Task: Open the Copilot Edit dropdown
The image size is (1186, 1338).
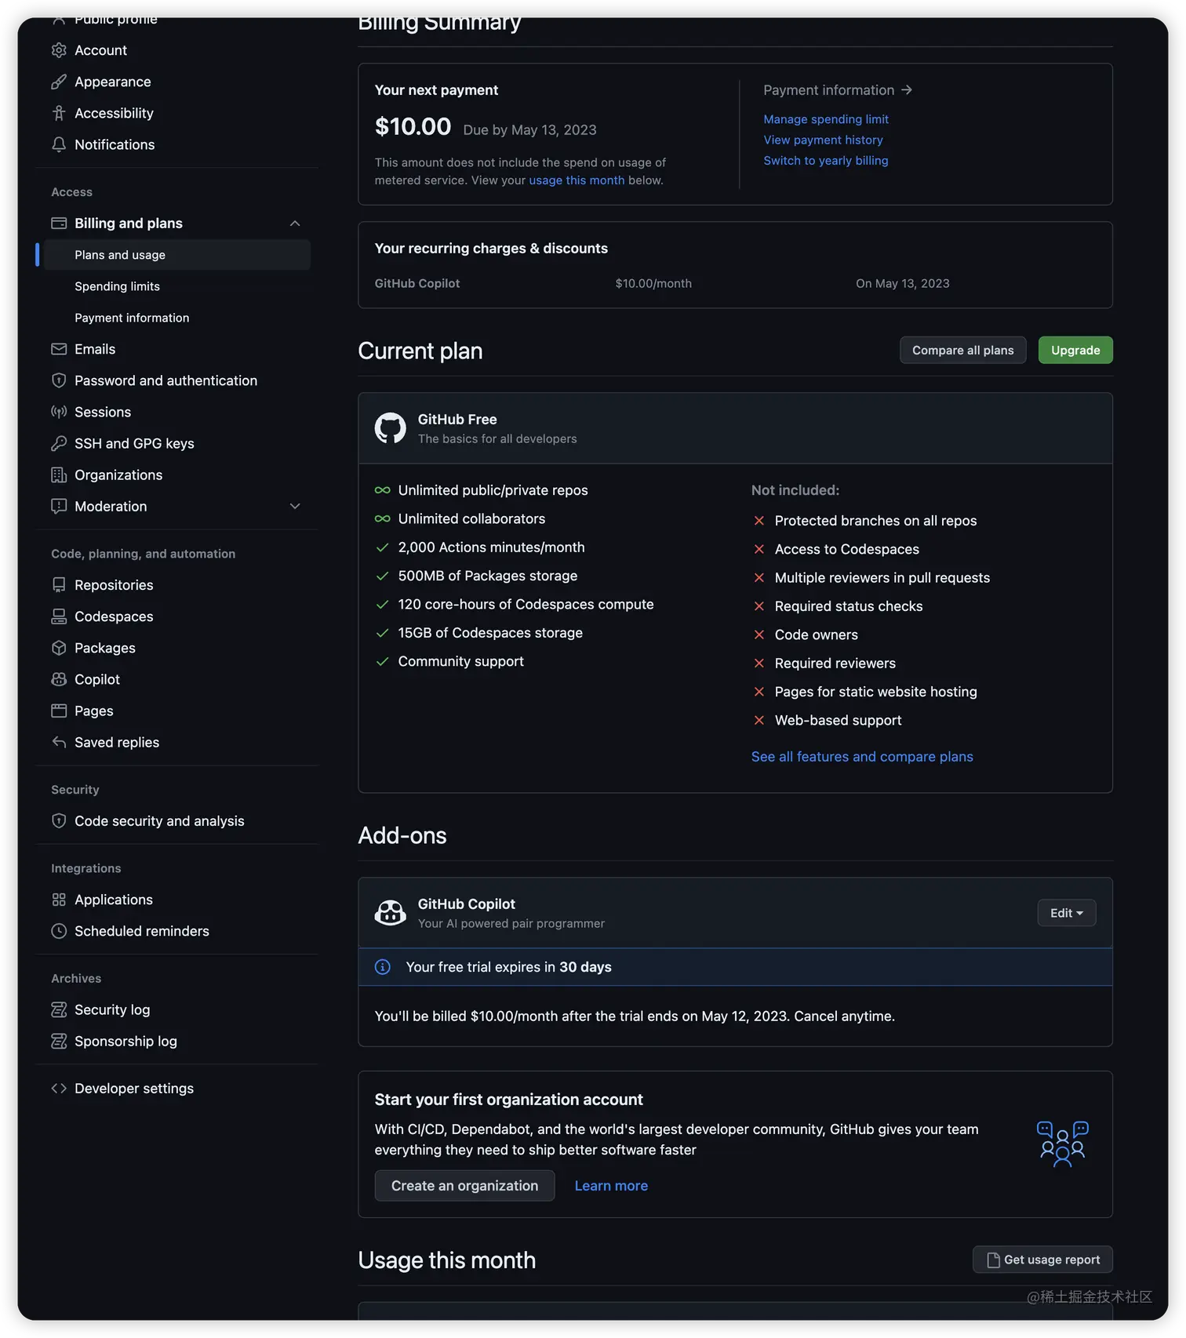Action: [1067, 913]
